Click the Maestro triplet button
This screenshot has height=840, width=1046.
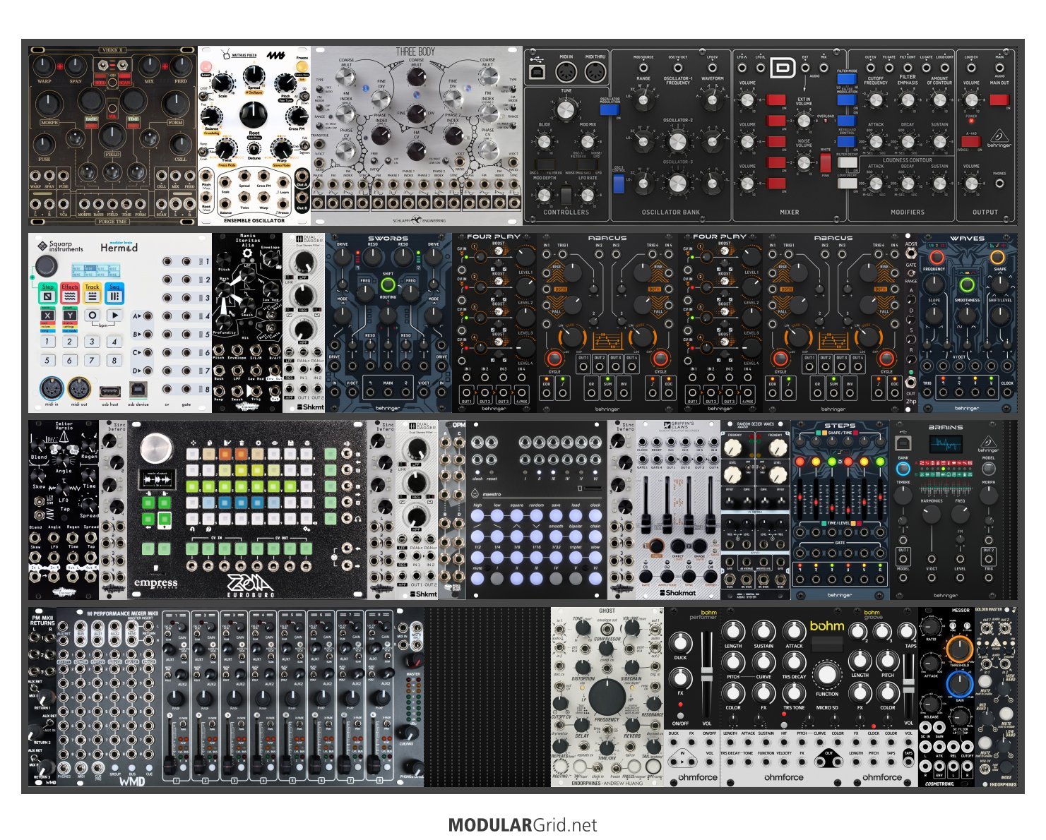click(576, 558)
